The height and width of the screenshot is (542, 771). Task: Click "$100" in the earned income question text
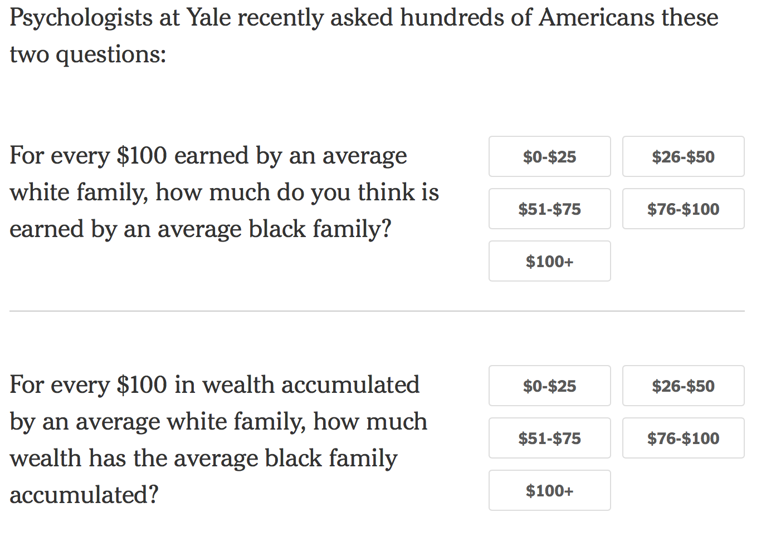pos(141,156)
